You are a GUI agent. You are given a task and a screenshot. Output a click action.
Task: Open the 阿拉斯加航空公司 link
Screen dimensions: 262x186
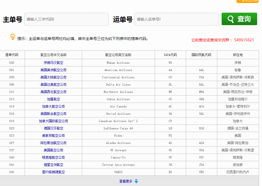point(53,143)
